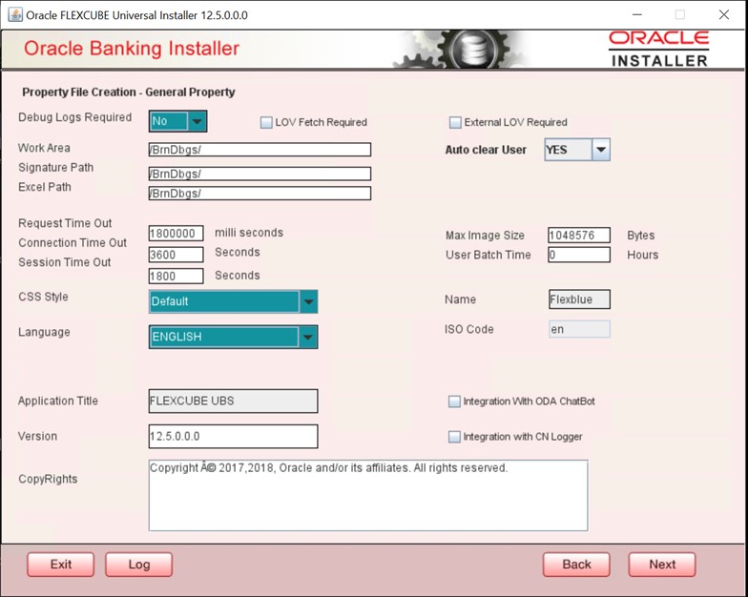Click the Java installer icon in title bar
The width and height of the screenshot is (748, 597).
(x=15, y=15)
